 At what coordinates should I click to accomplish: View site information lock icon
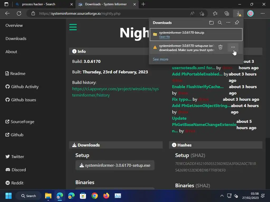tap(33, 13)
